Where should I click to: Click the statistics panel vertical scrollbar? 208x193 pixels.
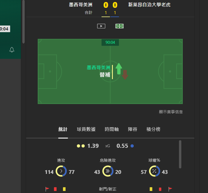(x=180, y=154)
